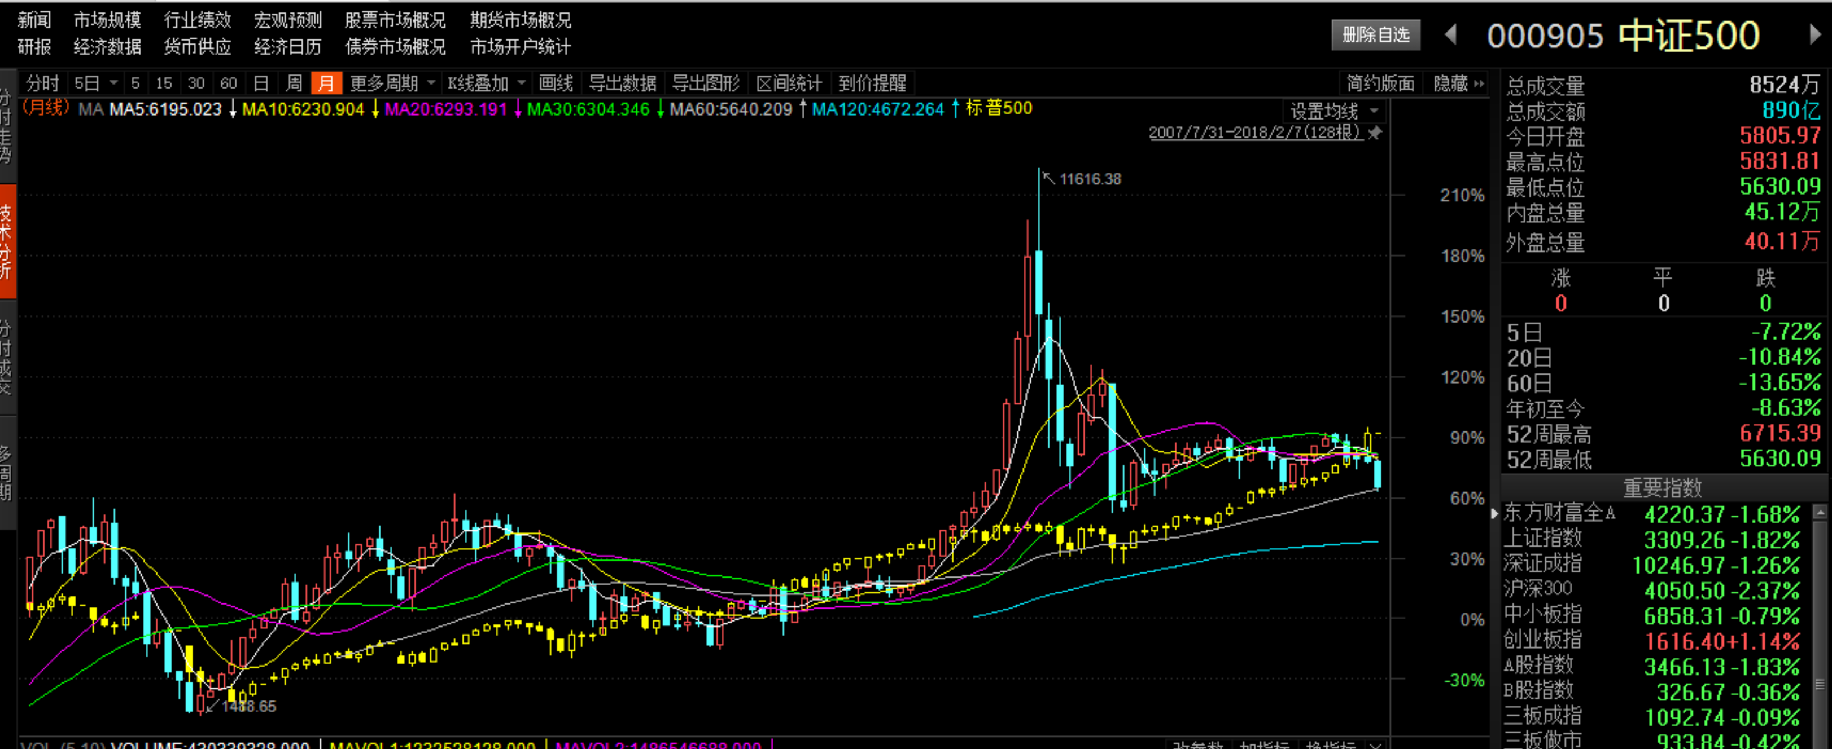Open the 宏观预测 menu item

point(287,20)
